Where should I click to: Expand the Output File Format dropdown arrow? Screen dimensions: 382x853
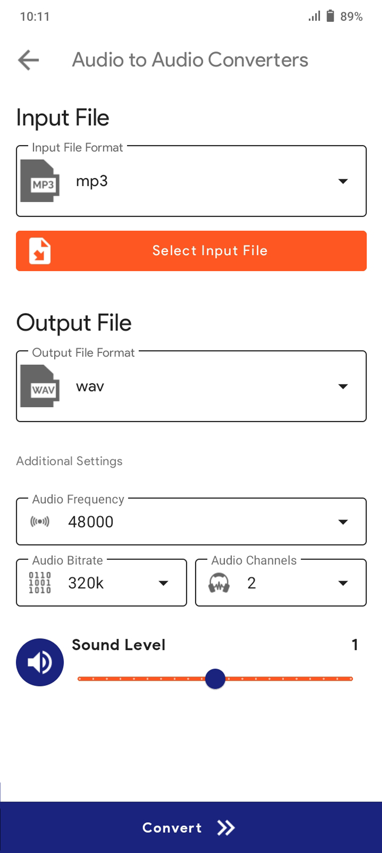coord(343,386)
